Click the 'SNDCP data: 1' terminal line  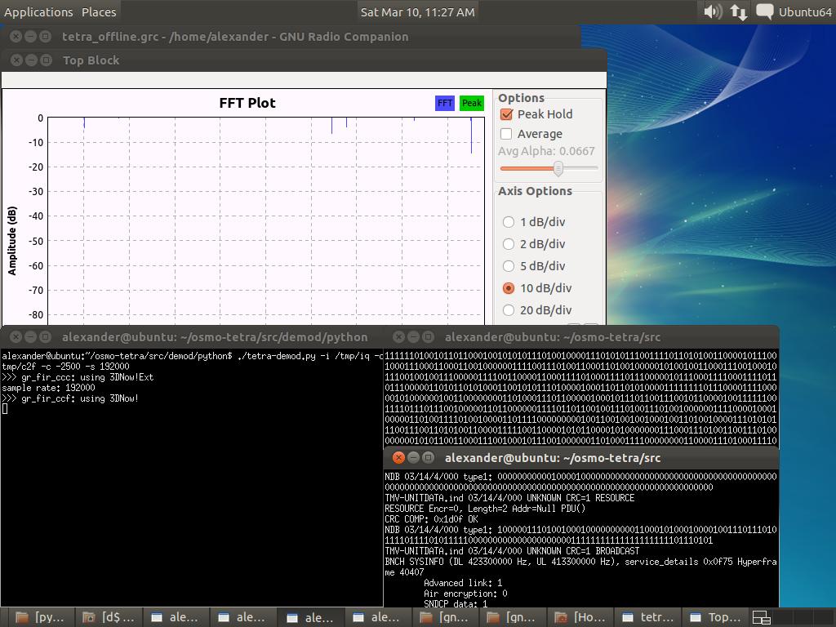click(456, 603)
